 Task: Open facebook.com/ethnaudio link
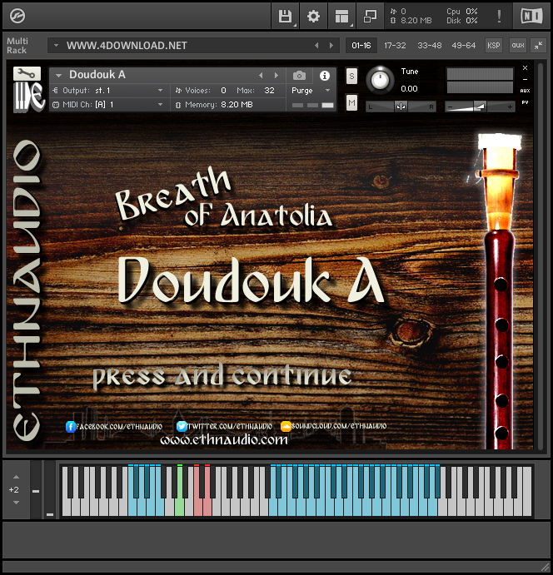point(119,427)
